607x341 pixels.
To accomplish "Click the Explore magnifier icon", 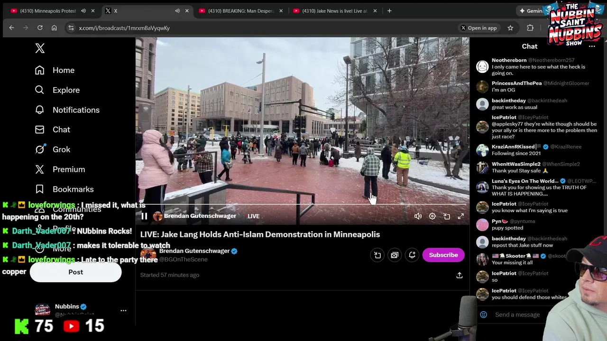I will tap(39, 90).
